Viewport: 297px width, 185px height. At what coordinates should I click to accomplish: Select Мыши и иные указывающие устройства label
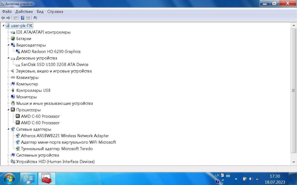54,103
